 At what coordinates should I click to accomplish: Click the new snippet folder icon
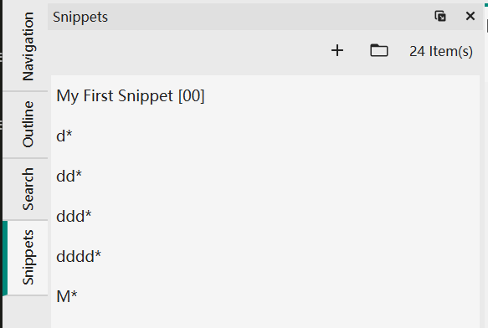click(x=378, y=50)
